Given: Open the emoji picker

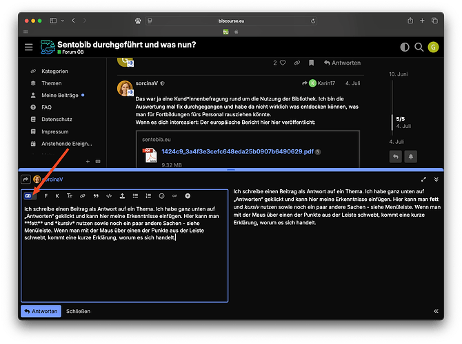Looking at the screenshot, I should (161, 196).
